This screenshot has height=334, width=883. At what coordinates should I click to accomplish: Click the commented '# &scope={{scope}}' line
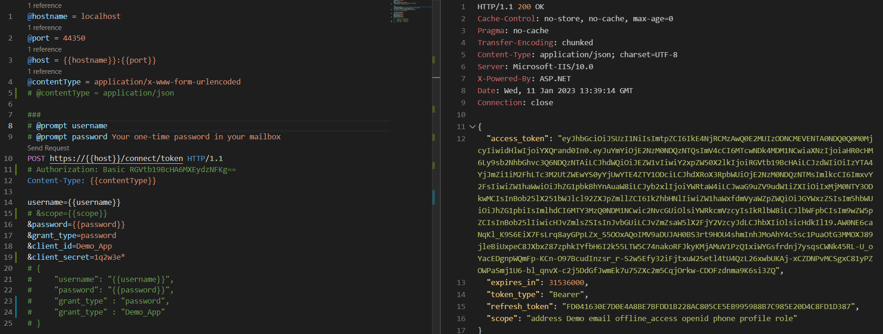67,214
